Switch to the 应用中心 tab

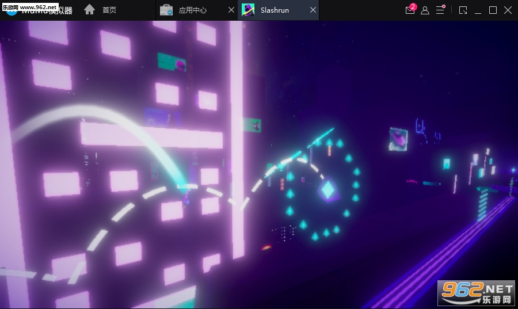tap(192, 10)
